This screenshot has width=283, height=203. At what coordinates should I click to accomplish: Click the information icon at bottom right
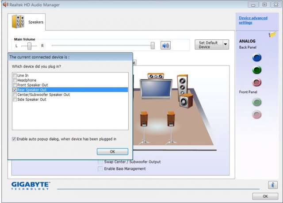click(x=273, y=185)
